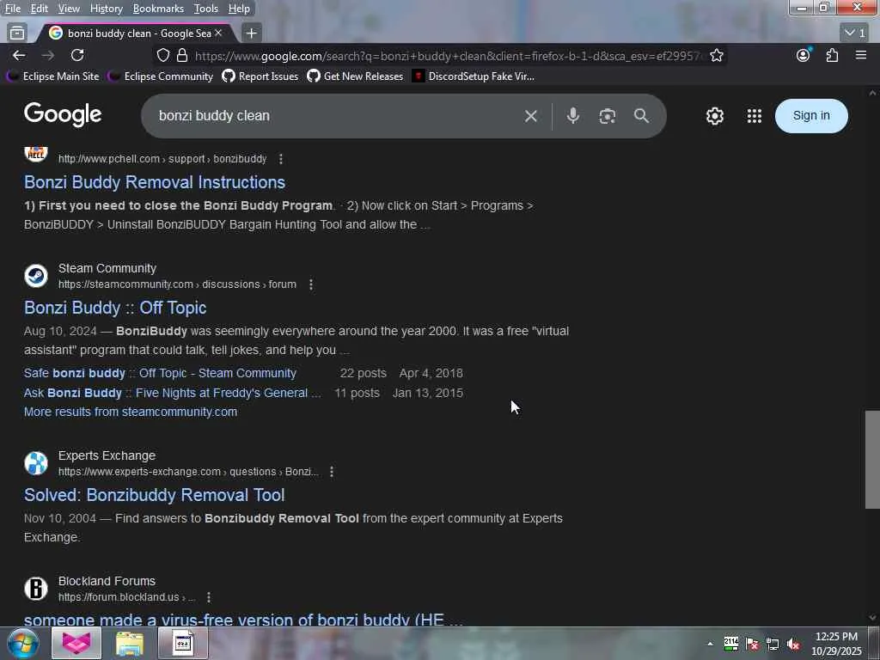Search by image with camera icon

click(x=608, y=116)
